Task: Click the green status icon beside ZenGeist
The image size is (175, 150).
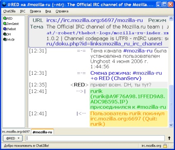Action: 5,24
